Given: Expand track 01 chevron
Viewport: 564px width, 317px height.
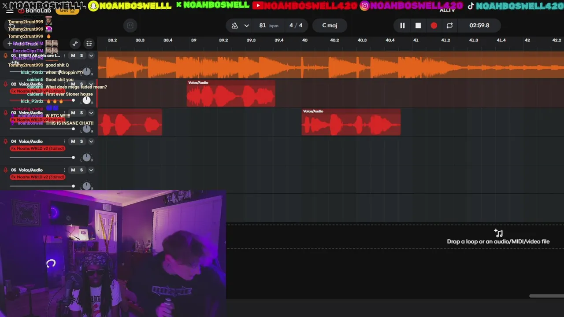Looking at the screenshot, I should click(91, 55).
